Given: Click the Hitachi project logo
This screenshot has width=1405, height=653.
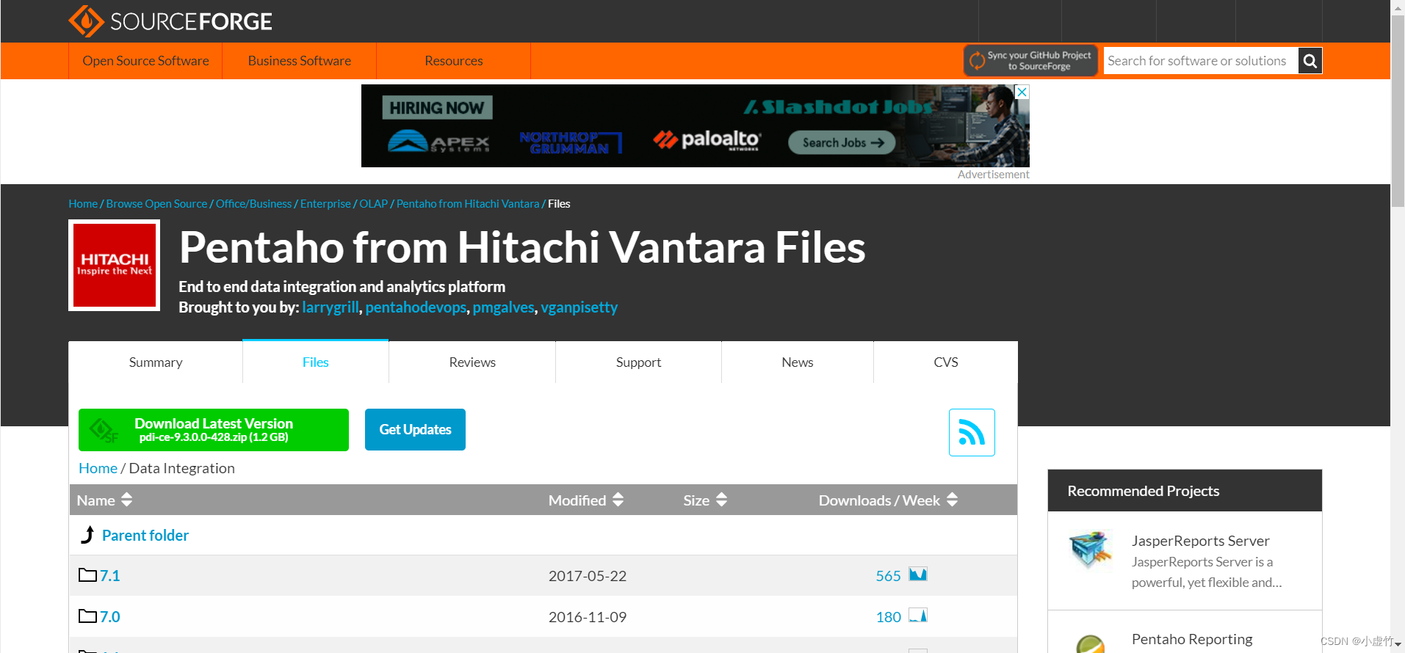Looking at the screenshot, I should (114, 265).
